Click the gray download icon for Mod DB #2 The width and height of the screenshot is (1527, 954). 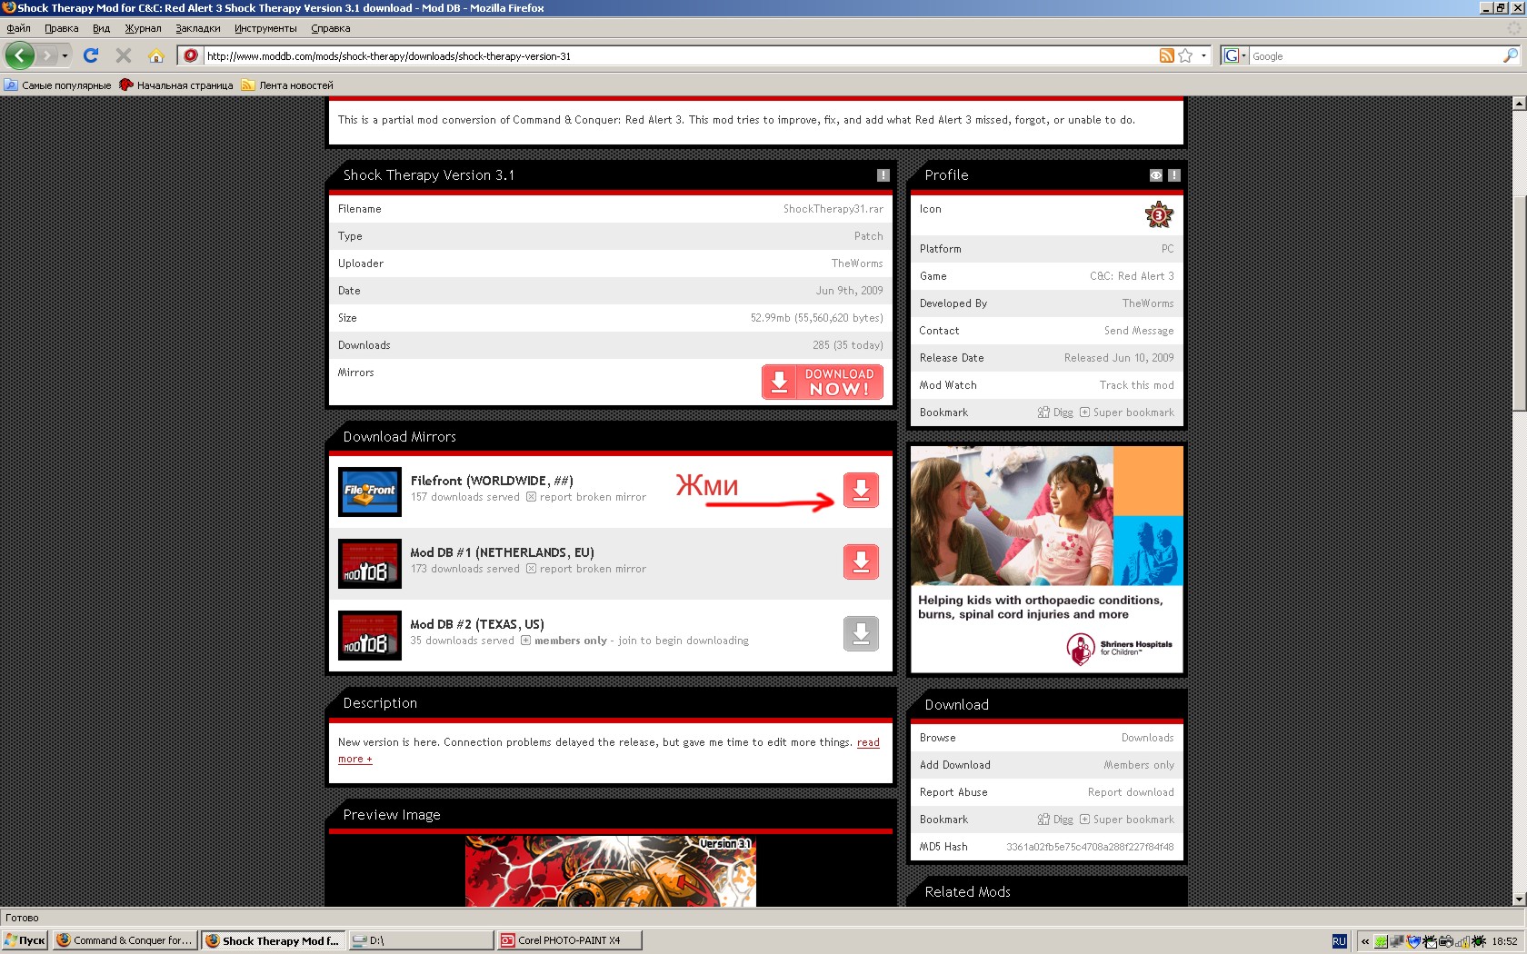coord(861,633)
